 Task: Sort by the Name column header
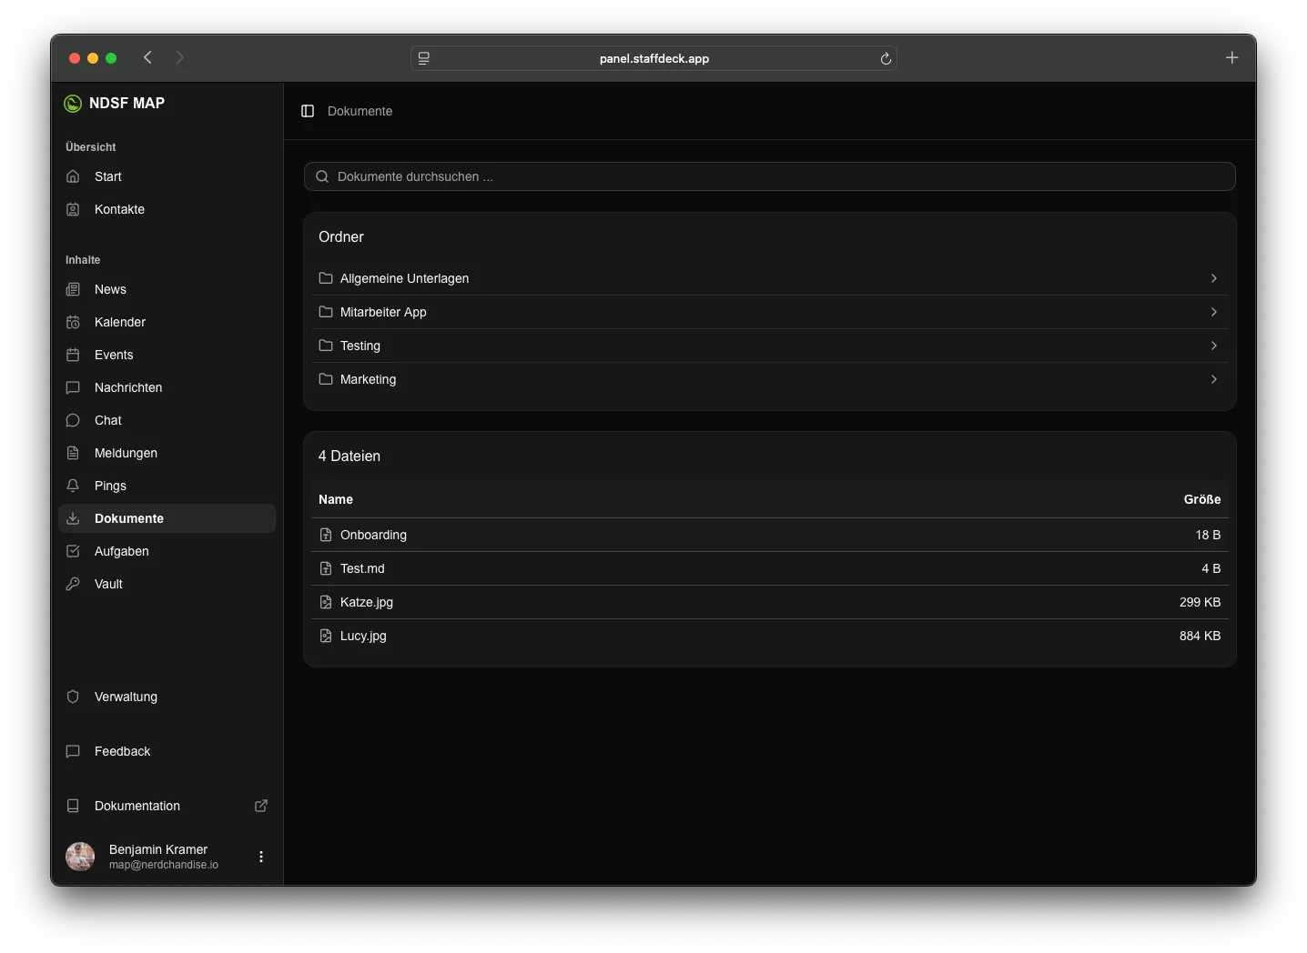[x=336, y=499]
